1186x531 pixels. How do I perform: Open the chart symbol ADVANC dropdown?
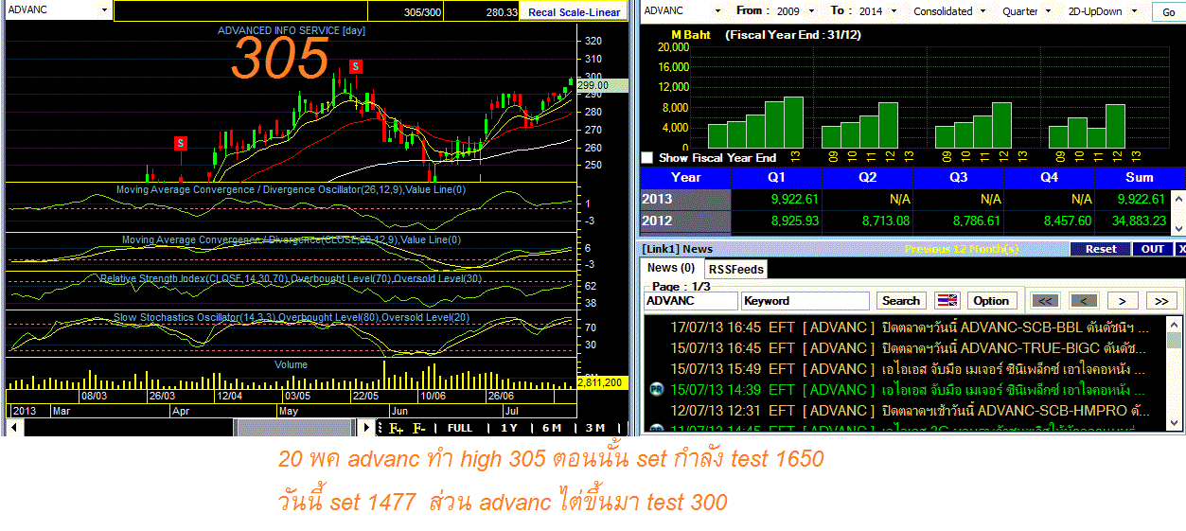103,10
